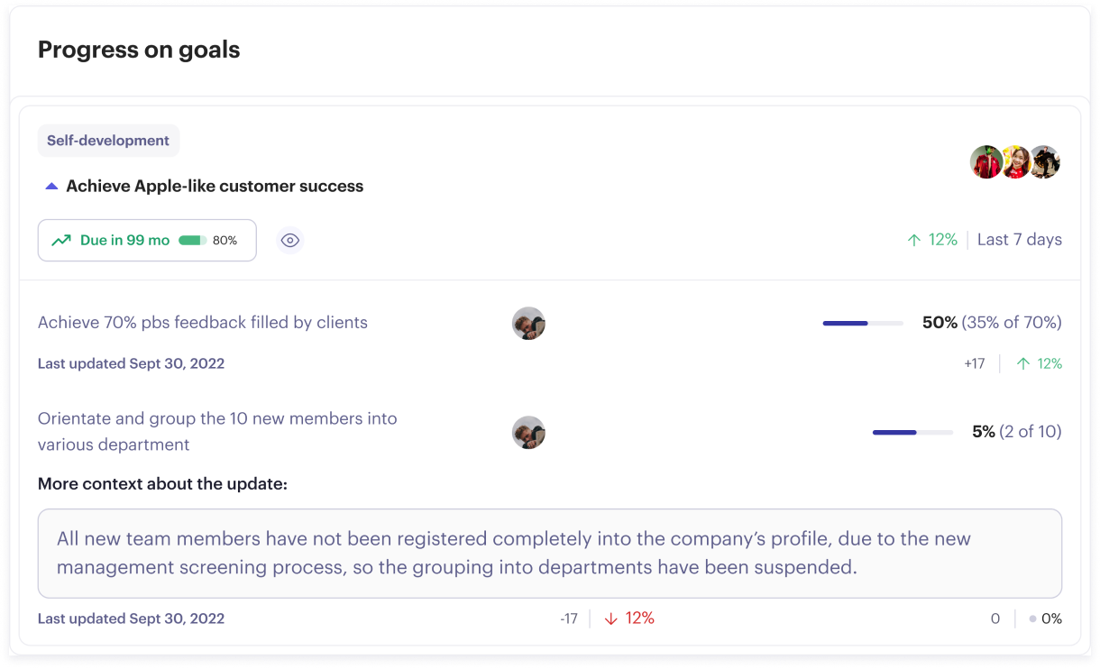The width and height of the screenshot is (1100, 669).
Task: Open Achieve 70% pbs feedback key result
Action: (x=203, y=323)
